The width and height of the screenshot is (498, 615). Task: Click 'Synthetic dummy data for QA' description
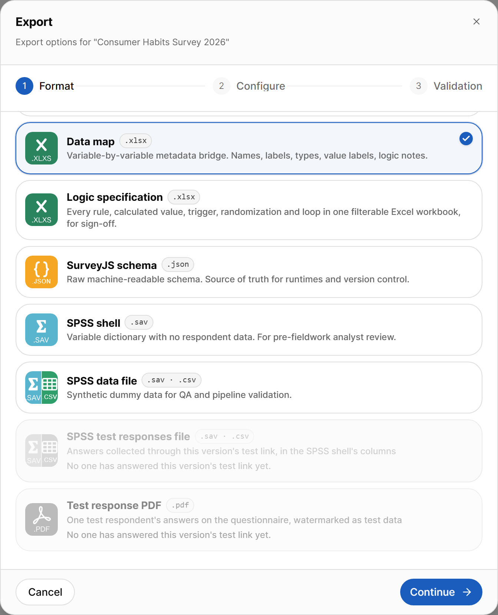tap(179, 395)
